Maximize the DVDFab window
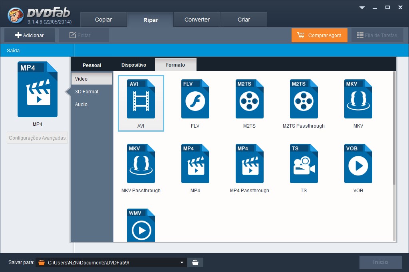This screenshot has width=409, height=272. click(387, 8)
